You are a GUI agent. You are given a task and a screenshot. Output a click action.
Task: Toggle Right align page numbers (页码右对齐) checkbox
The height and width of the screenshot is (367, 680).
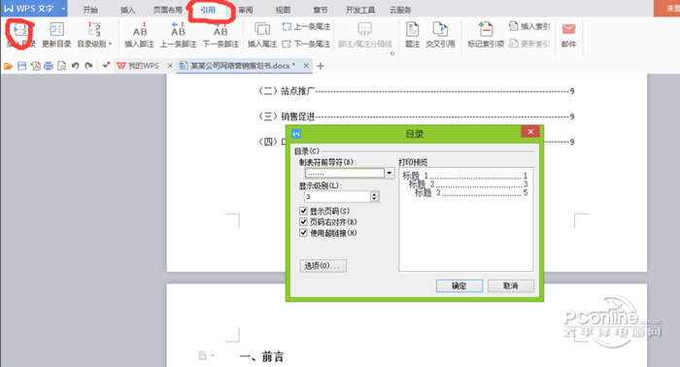303,221
